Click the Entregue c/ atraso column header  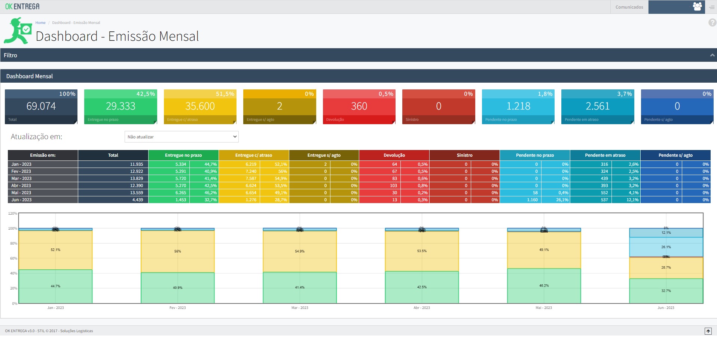point(253,155)
